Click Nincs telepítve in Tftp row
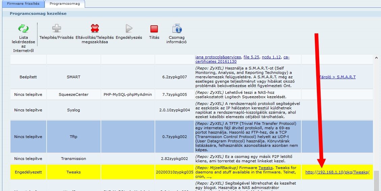This screenshot has width=381, height=191. click(x=28, y=137)
